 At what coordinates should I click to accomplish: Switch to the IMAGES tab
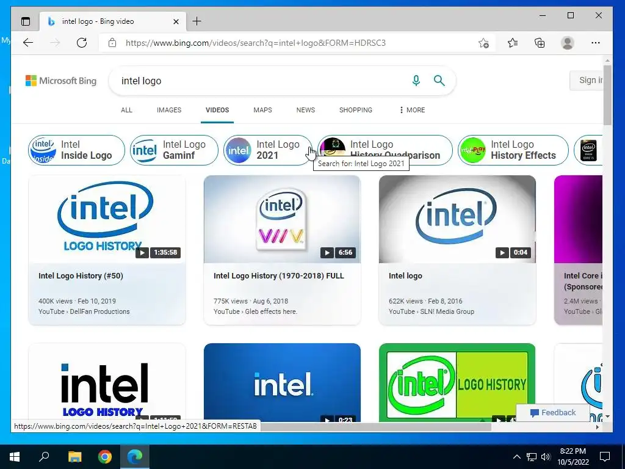169,110
